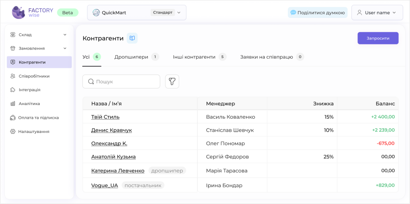Click manager Марія Тарасова cell
Image resolution: width=410 pixels, height=204 pixels.
[227, 171]
